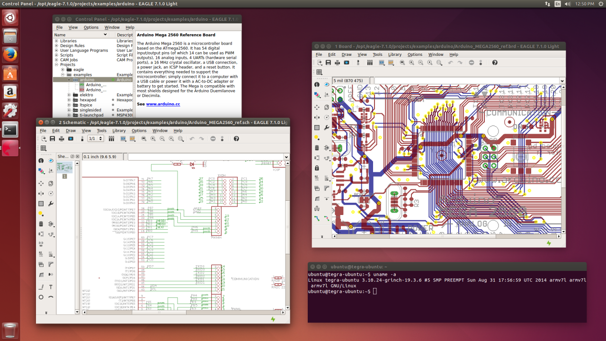Open the Board command line history dropdown

click(562, 81)
